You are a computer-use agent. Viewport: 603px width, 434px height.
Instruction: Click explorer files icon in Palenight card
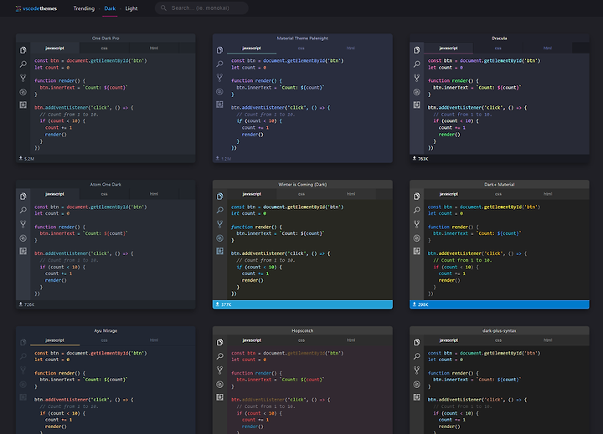click(x=219, y=50)
